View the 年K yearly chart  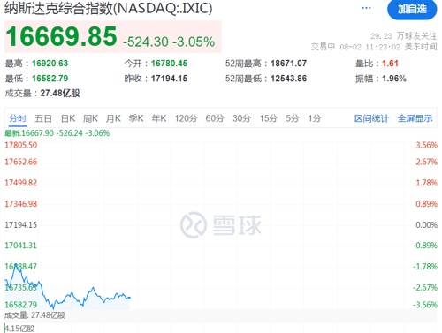point(159,118)
